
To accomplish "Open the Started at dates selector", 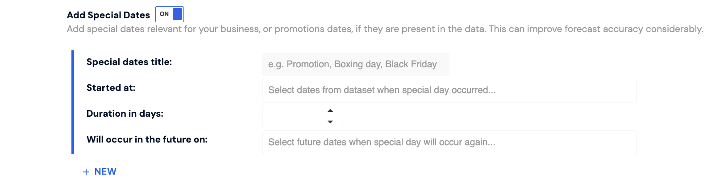I will pos(449,90).
